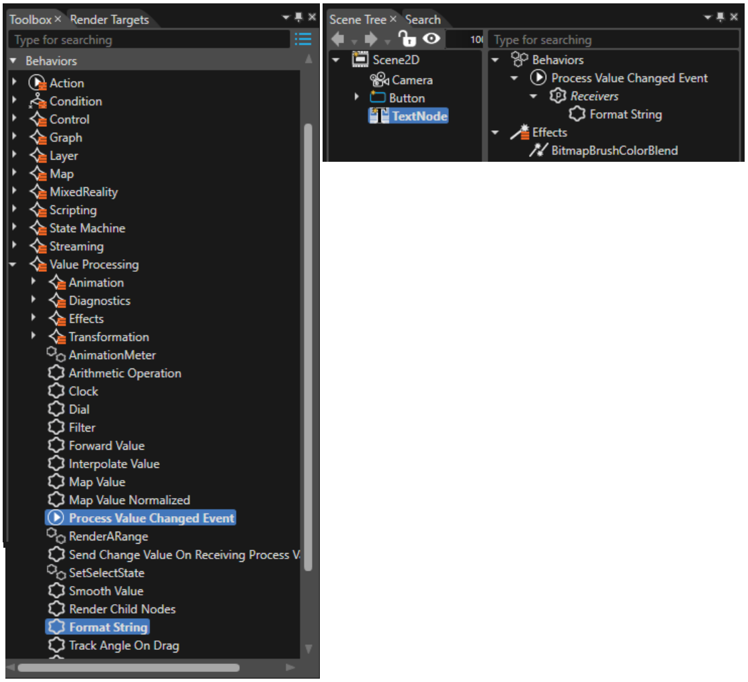Toggle the eye visibility icon in Scene Tree toolbar

pyautogui.click(x=431, y=39)
